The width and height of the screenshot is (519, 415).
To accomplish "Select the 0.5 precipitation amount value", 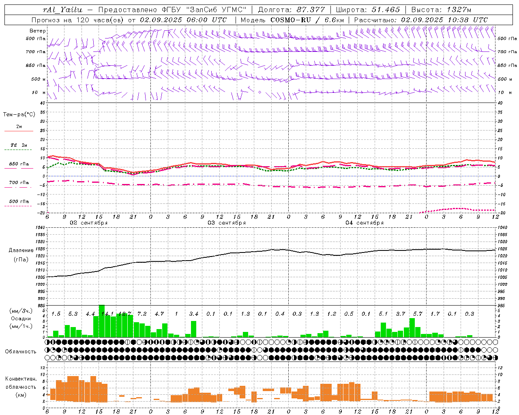I will point(349,314).
